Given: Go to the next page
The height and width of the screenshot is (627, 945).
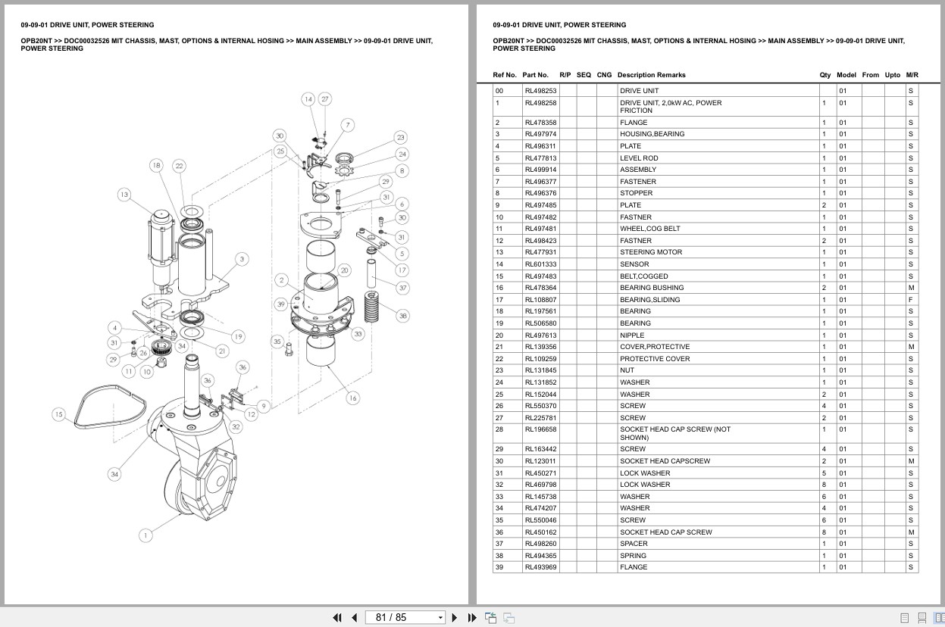Looking at the screenshot, I should coord(455,617).
